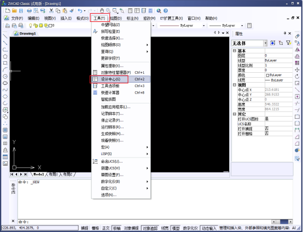Expand the 宏(A) submenu
This screenshot has width=303, height=232.
click(121, 147)
